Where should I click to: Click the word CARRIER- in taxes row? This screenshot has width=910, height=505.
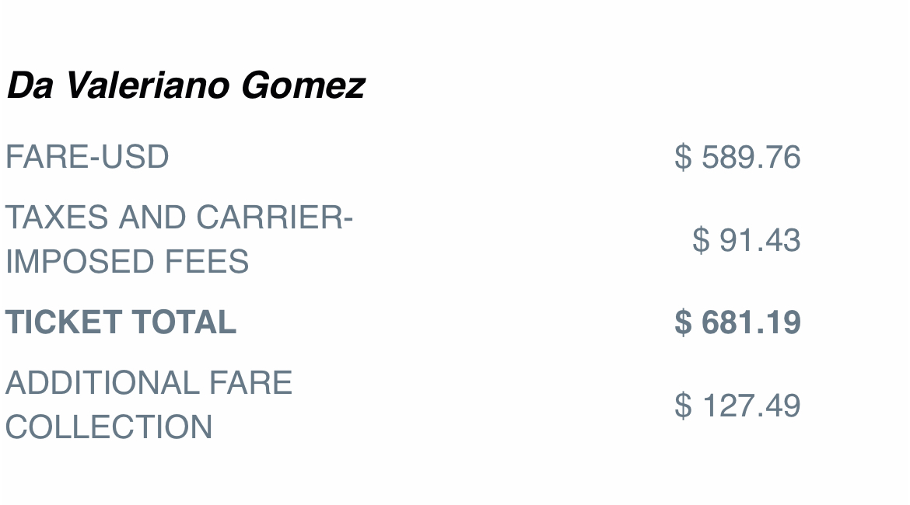[275, 218]
